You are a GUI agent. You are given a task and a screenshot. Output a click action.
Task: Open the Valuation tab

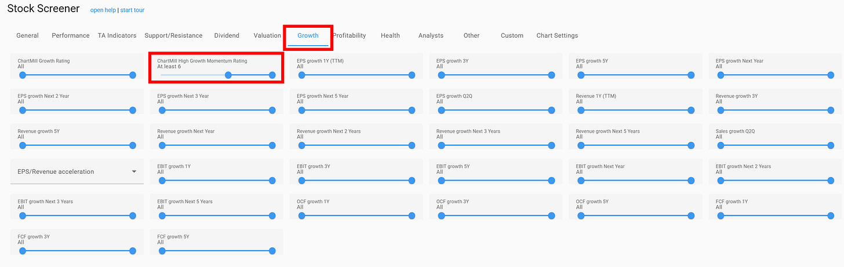(x=267, y=35)
